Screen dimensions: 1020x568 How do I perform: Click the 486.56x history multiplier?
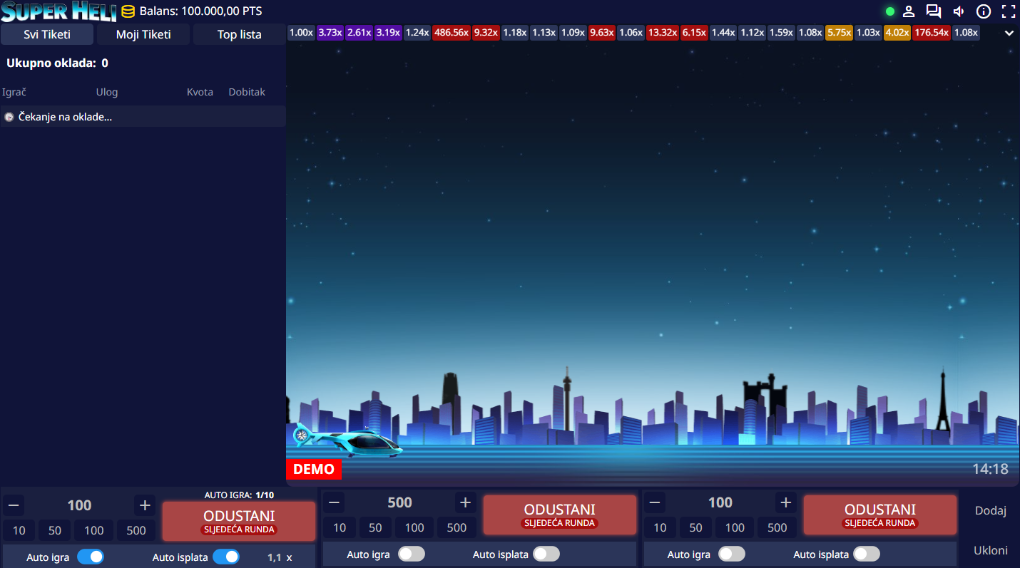[x=451, y=32]
